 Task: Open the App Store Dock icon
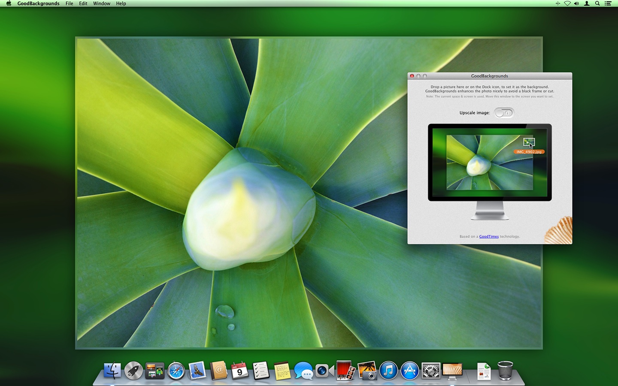410,371
